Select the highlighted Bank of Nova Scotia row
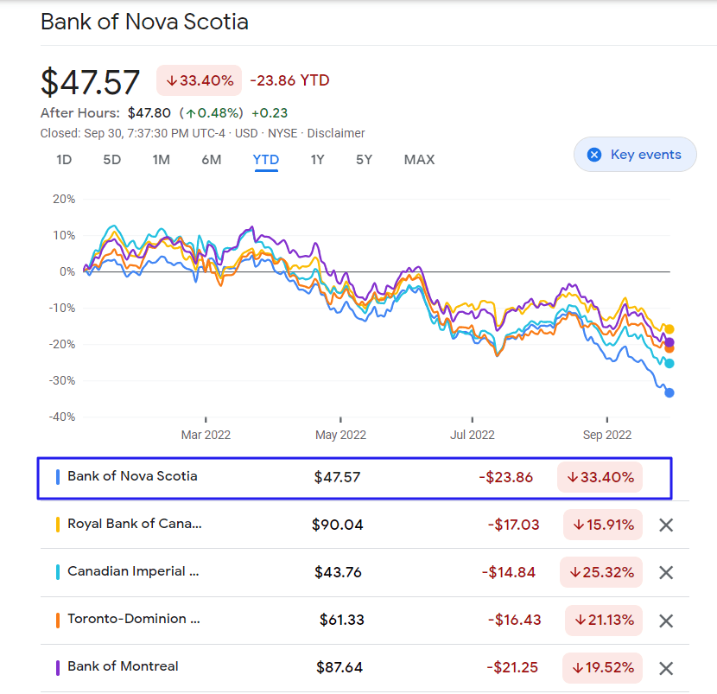Screen dimensions: 717x694 point(354,478)
